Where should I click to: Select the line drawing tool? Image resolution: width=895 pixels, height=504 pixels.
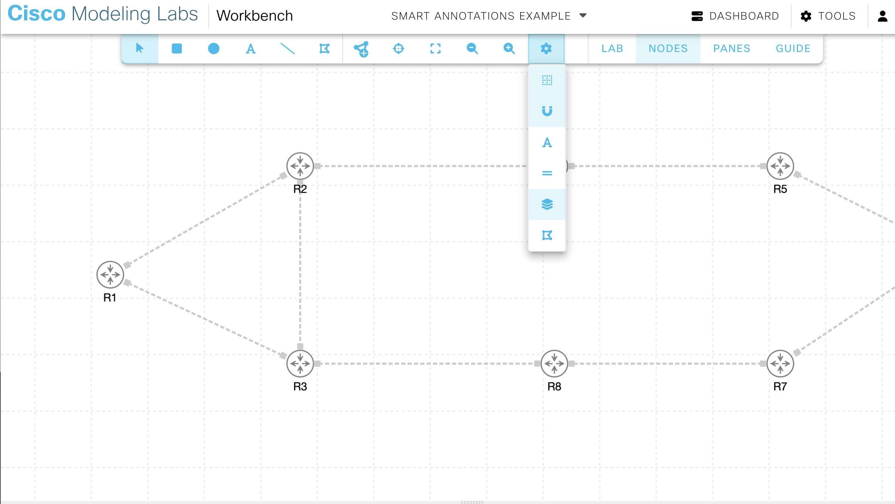tap(287, 48)
